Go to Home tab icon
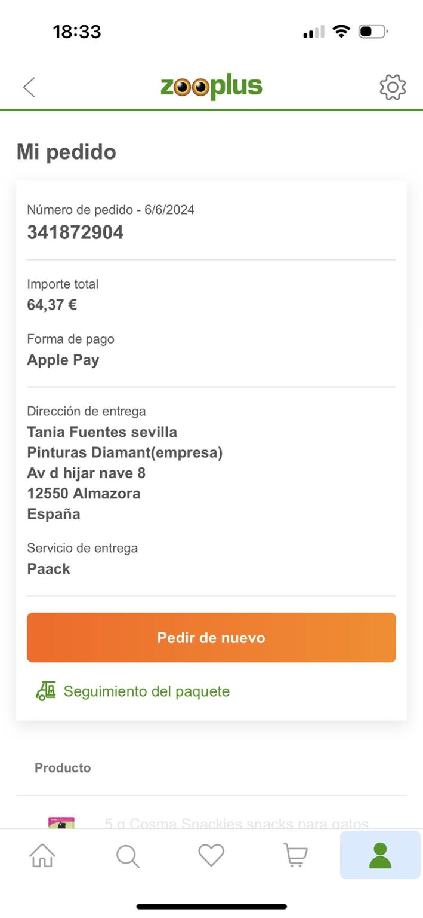 coord(42,855)
